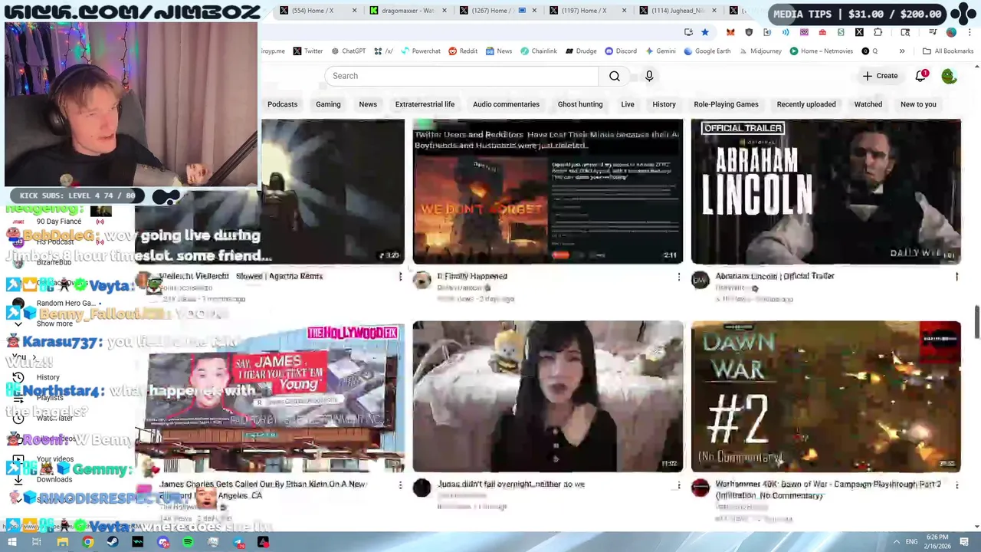The height and width of the screenshot is (552, 981).
Task: Open channel avatar beside Abraham Lincoln trailer
Action: [700, 281]
